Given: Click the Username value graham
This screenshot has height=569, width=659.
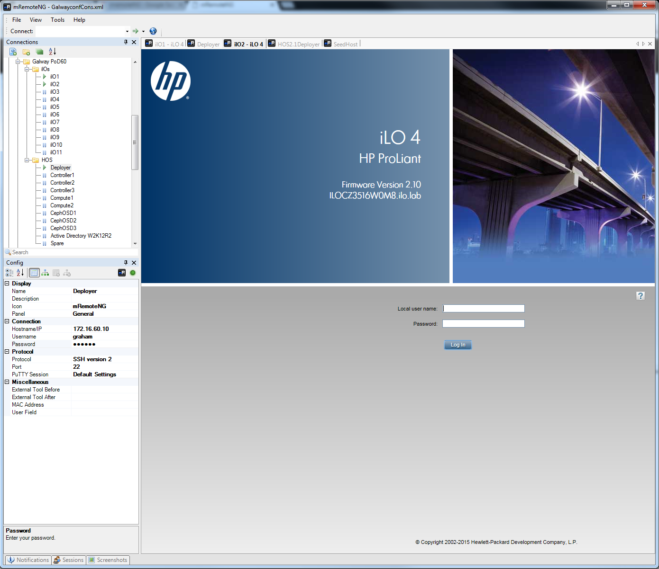Looking at the screenshot, I should click(x=82, y=337).
